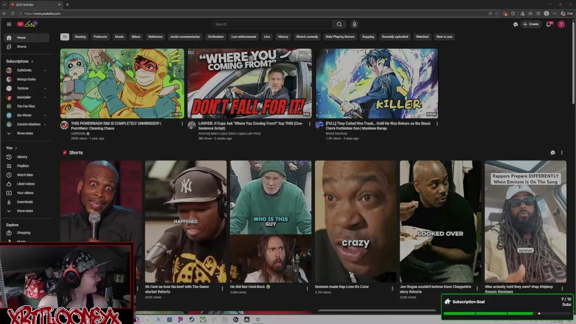This screenshot has height=324, width=576.
Task: Click the search magnifier button
Action: click(x=339, y=24)
